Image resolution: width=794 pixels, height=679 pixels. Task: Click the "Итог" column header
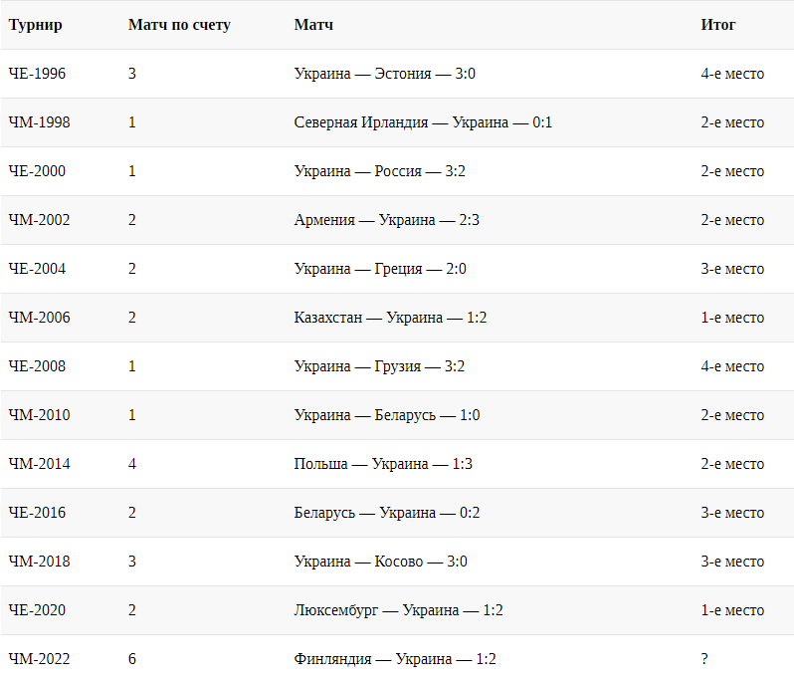click(x=718, y=25)
